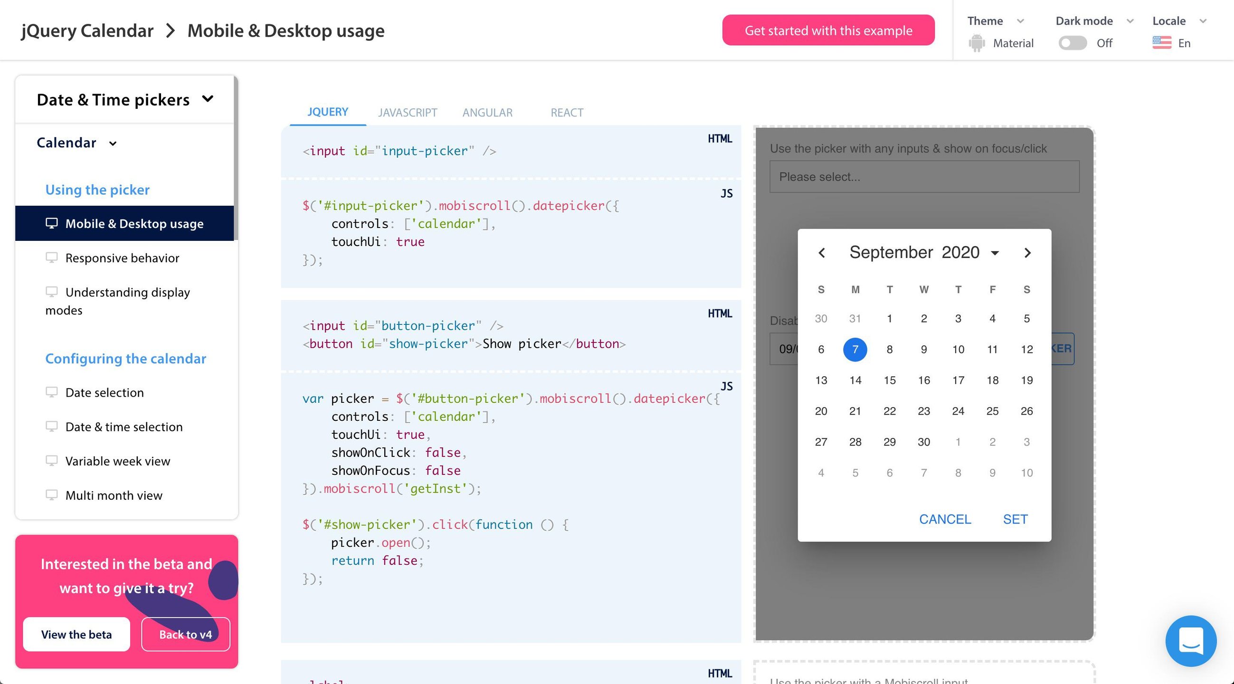
Task: Select September 15 in the calendar
Action: click(889, 380)
